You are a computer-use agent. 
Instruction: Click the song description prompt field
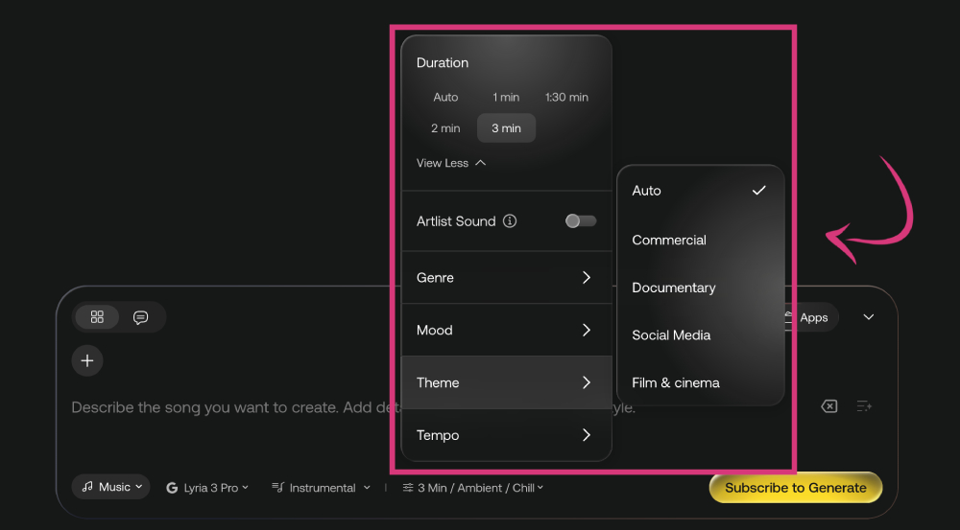[x=353, y=407]
